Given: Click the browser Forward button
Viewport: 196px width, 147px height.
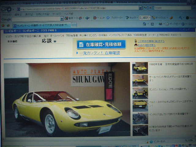Looking at the screenshot, I should [x=9, y=9].
